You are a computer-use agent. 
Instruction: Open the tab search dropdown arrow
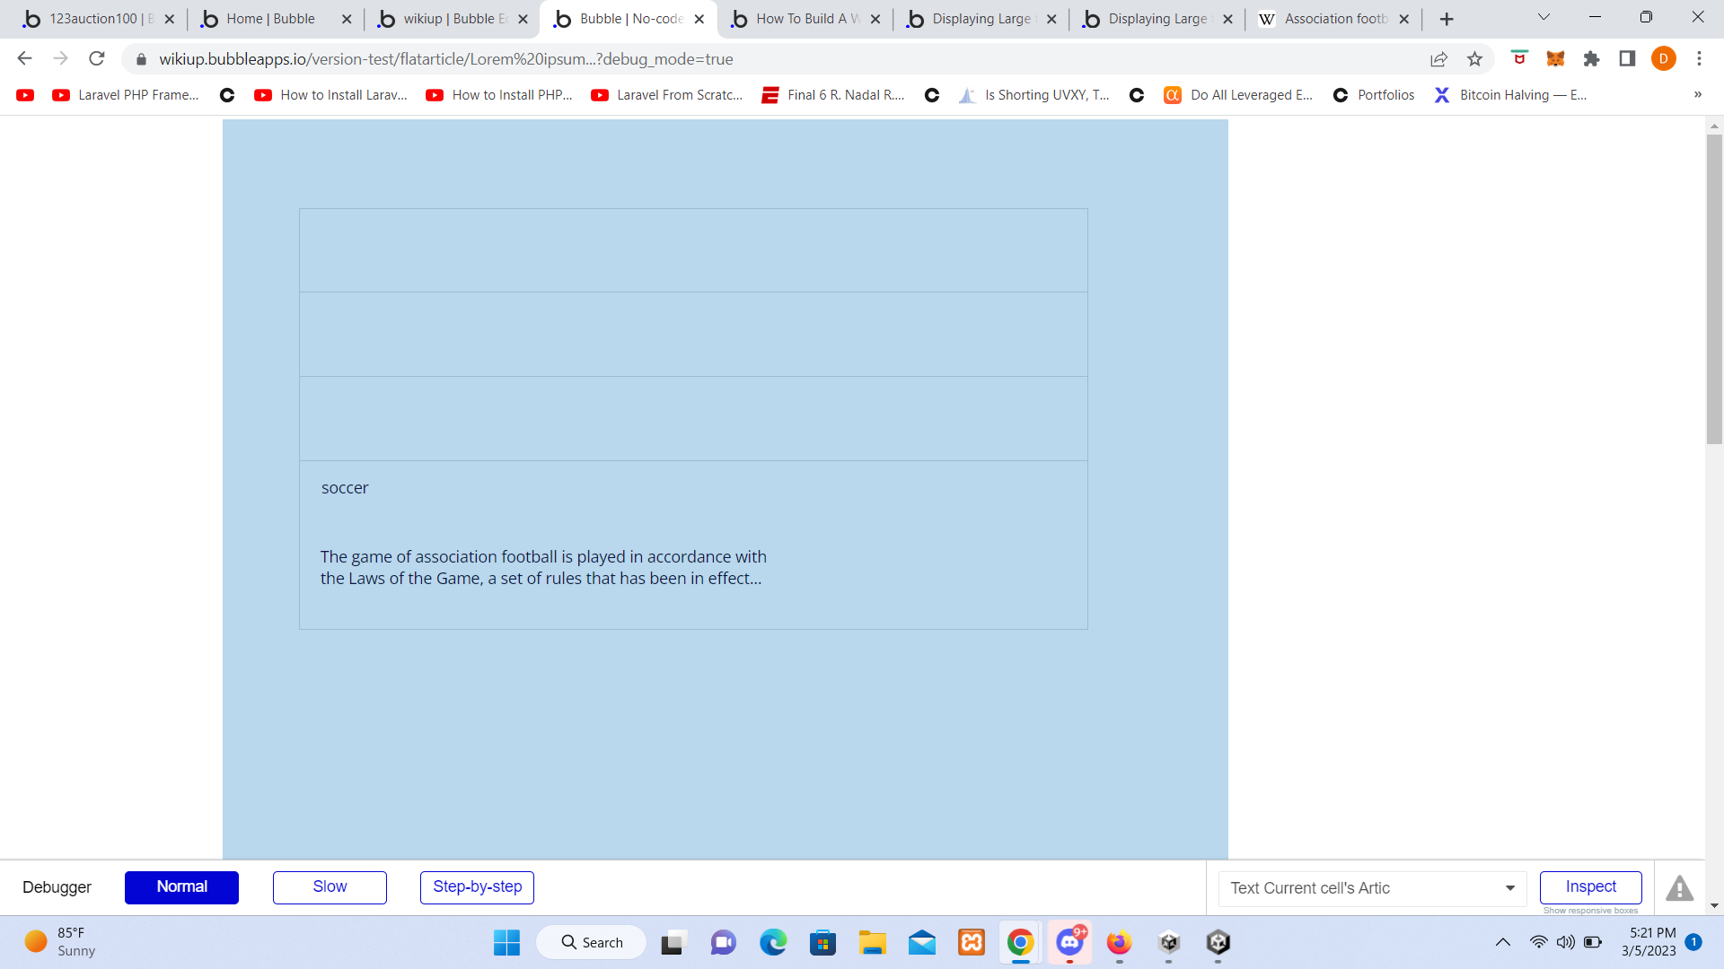pyautogui.click(x=1544, y=18)
